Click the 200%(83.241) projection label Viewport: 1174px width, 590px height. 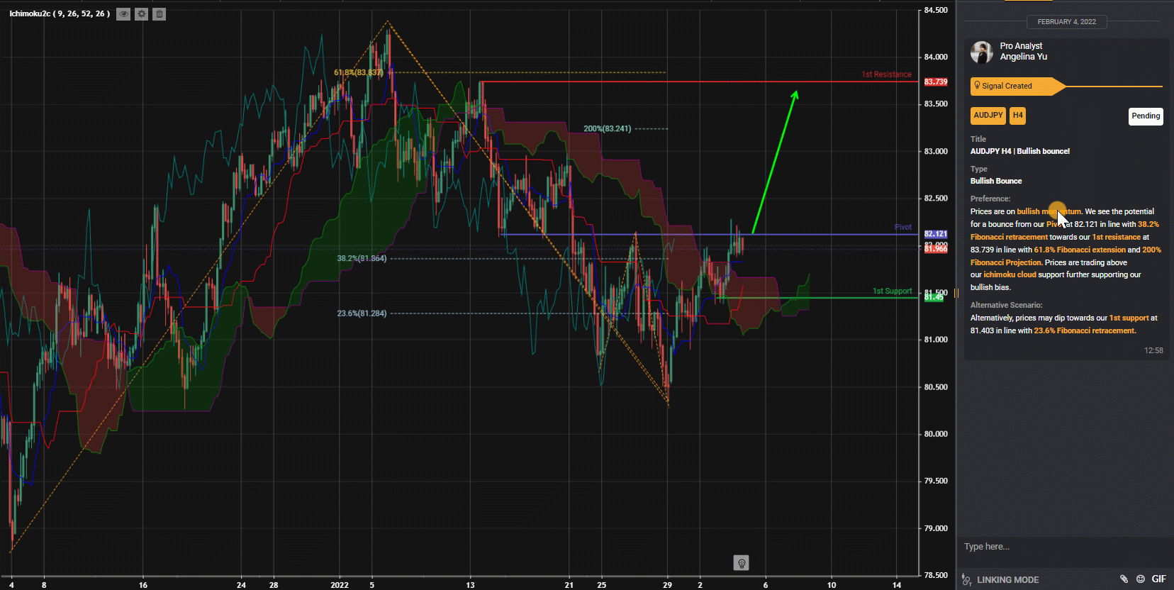[607, 129]
